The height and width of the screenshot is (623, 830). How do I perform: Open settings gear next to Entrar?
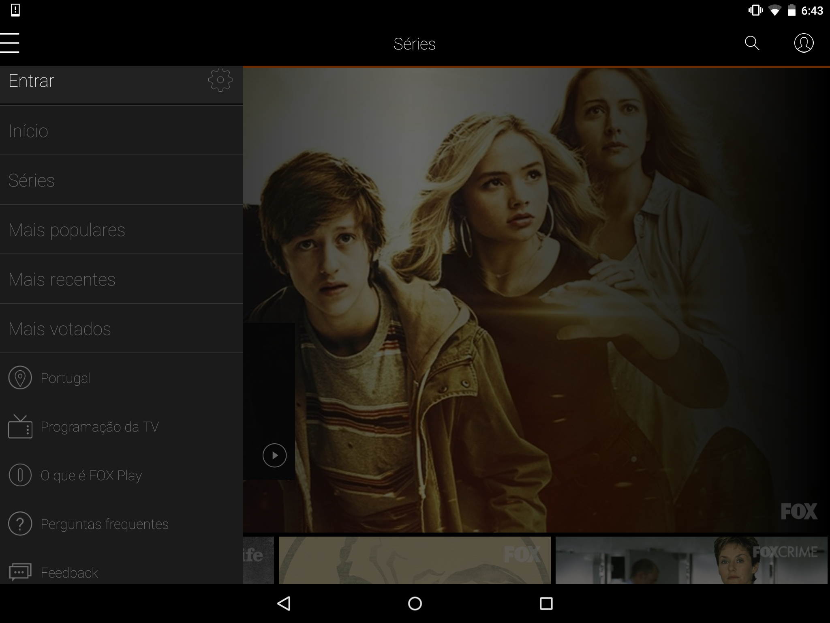click(220, 80)
